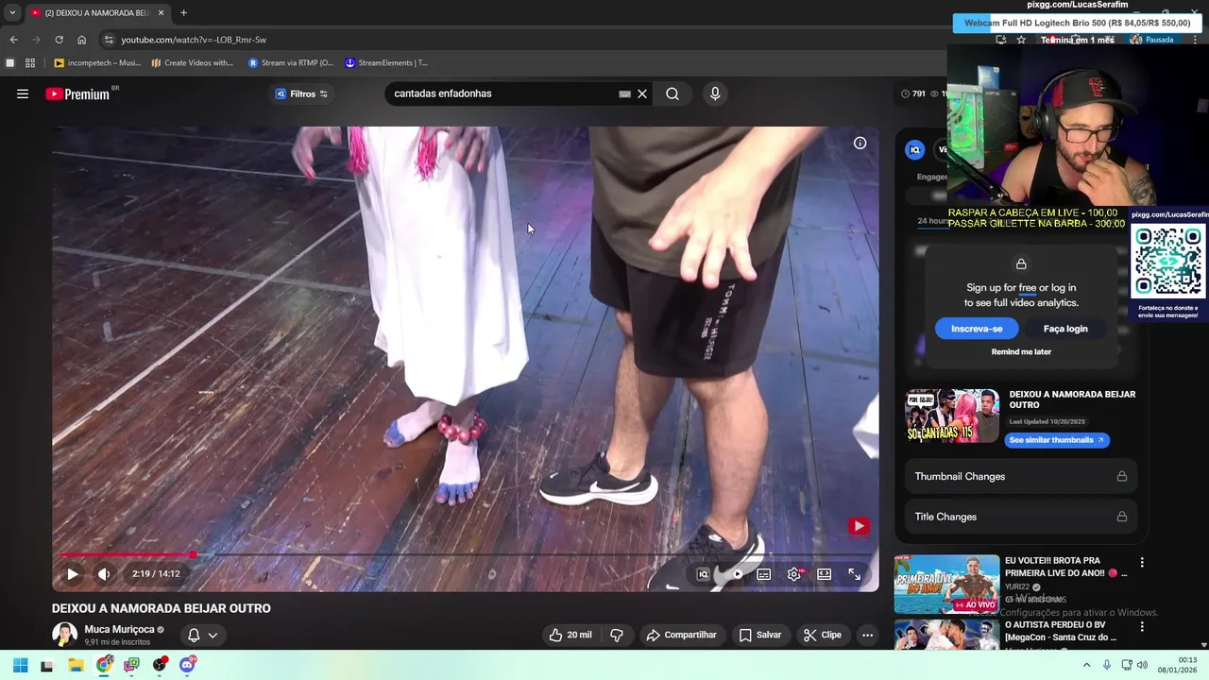This screenshot has height=680, width=1209.
Task: Open File Explorer from taskbar
Action: click(76, 665)
